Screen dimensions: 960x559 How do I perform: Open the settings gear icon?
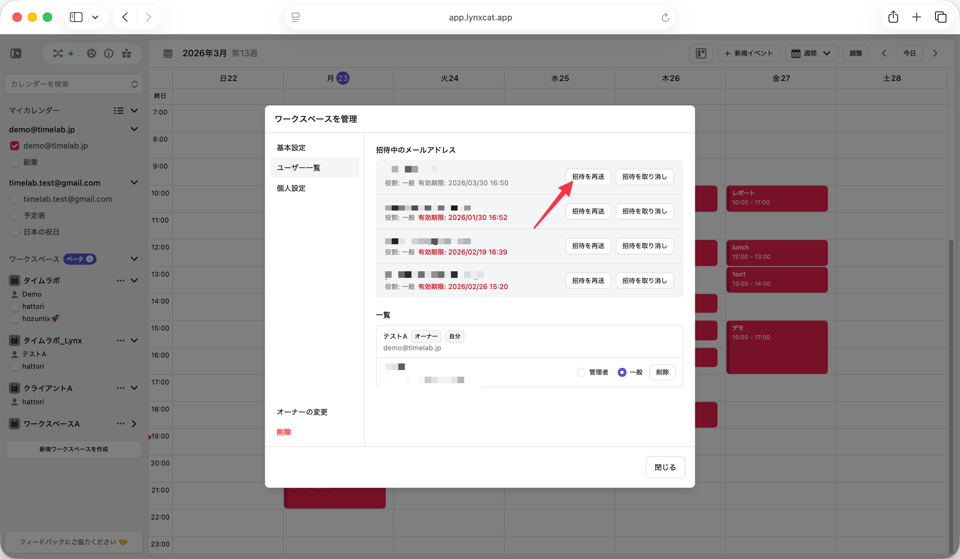92,53
